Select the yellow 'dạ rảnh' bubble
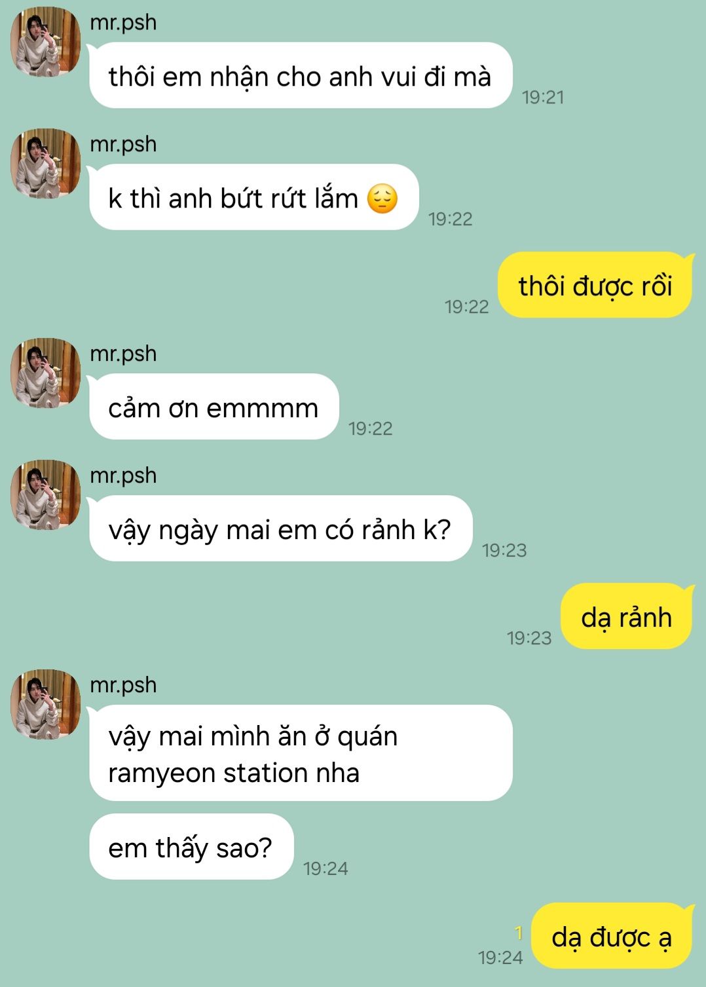This screenshot has height=987, width=706. [x=627, y=616]
